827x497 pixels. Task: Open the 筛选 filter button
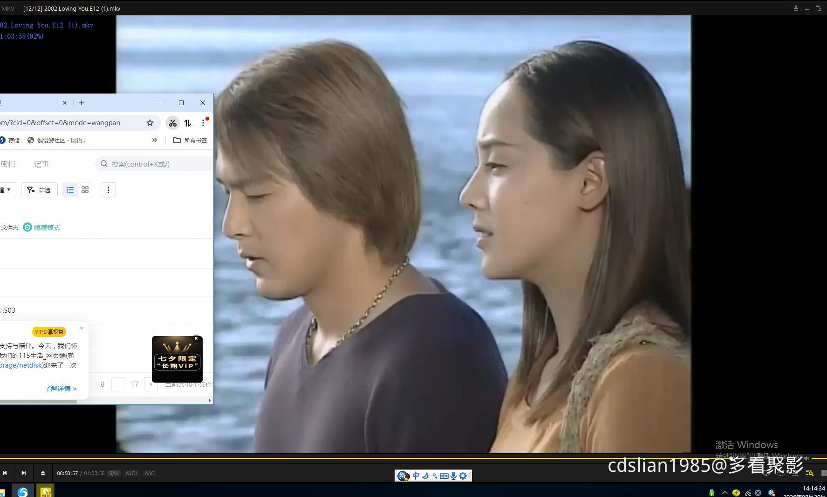(x=39, y=190)
